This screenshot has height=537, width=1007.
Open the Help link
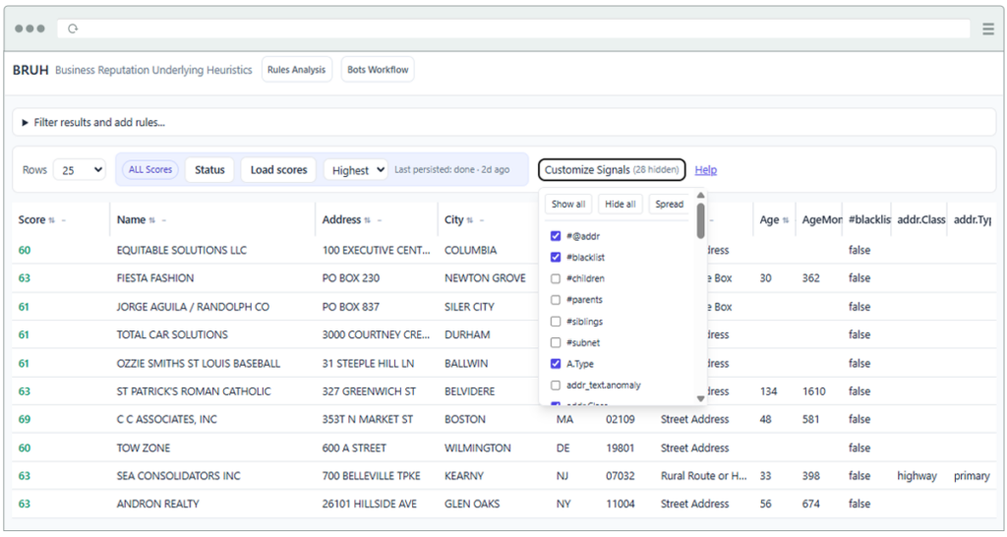[706, 169]
